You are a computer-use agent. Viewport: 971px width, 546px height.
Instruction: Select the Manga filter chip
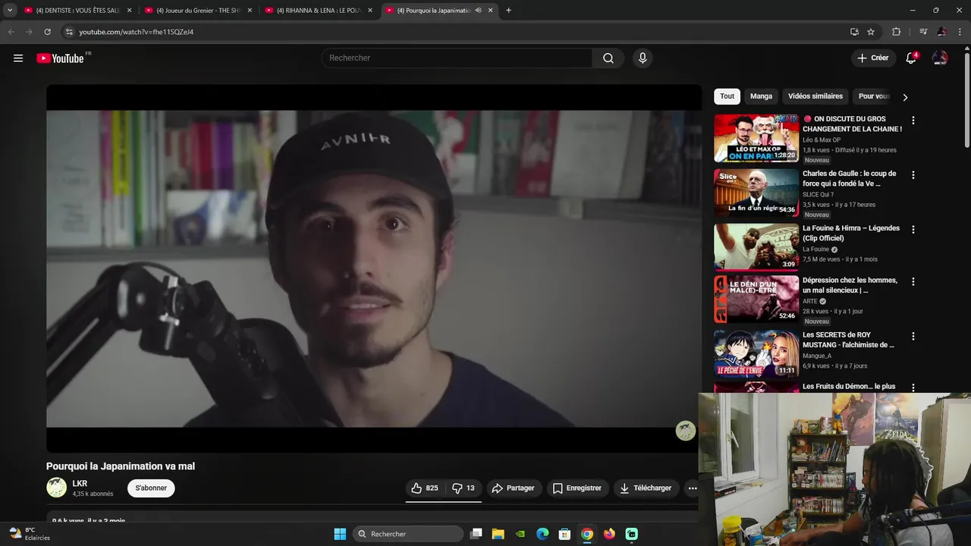(761, 96)
